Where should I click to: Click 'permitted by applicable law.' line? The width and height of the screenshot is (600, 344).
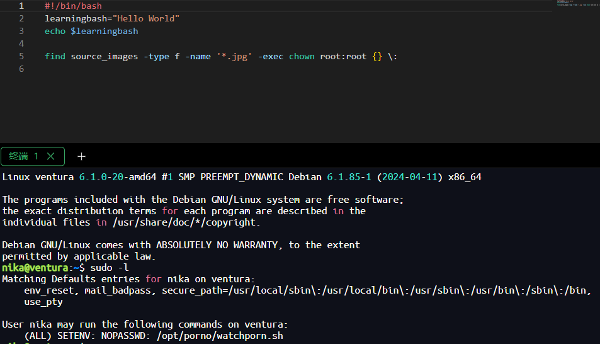79,256
